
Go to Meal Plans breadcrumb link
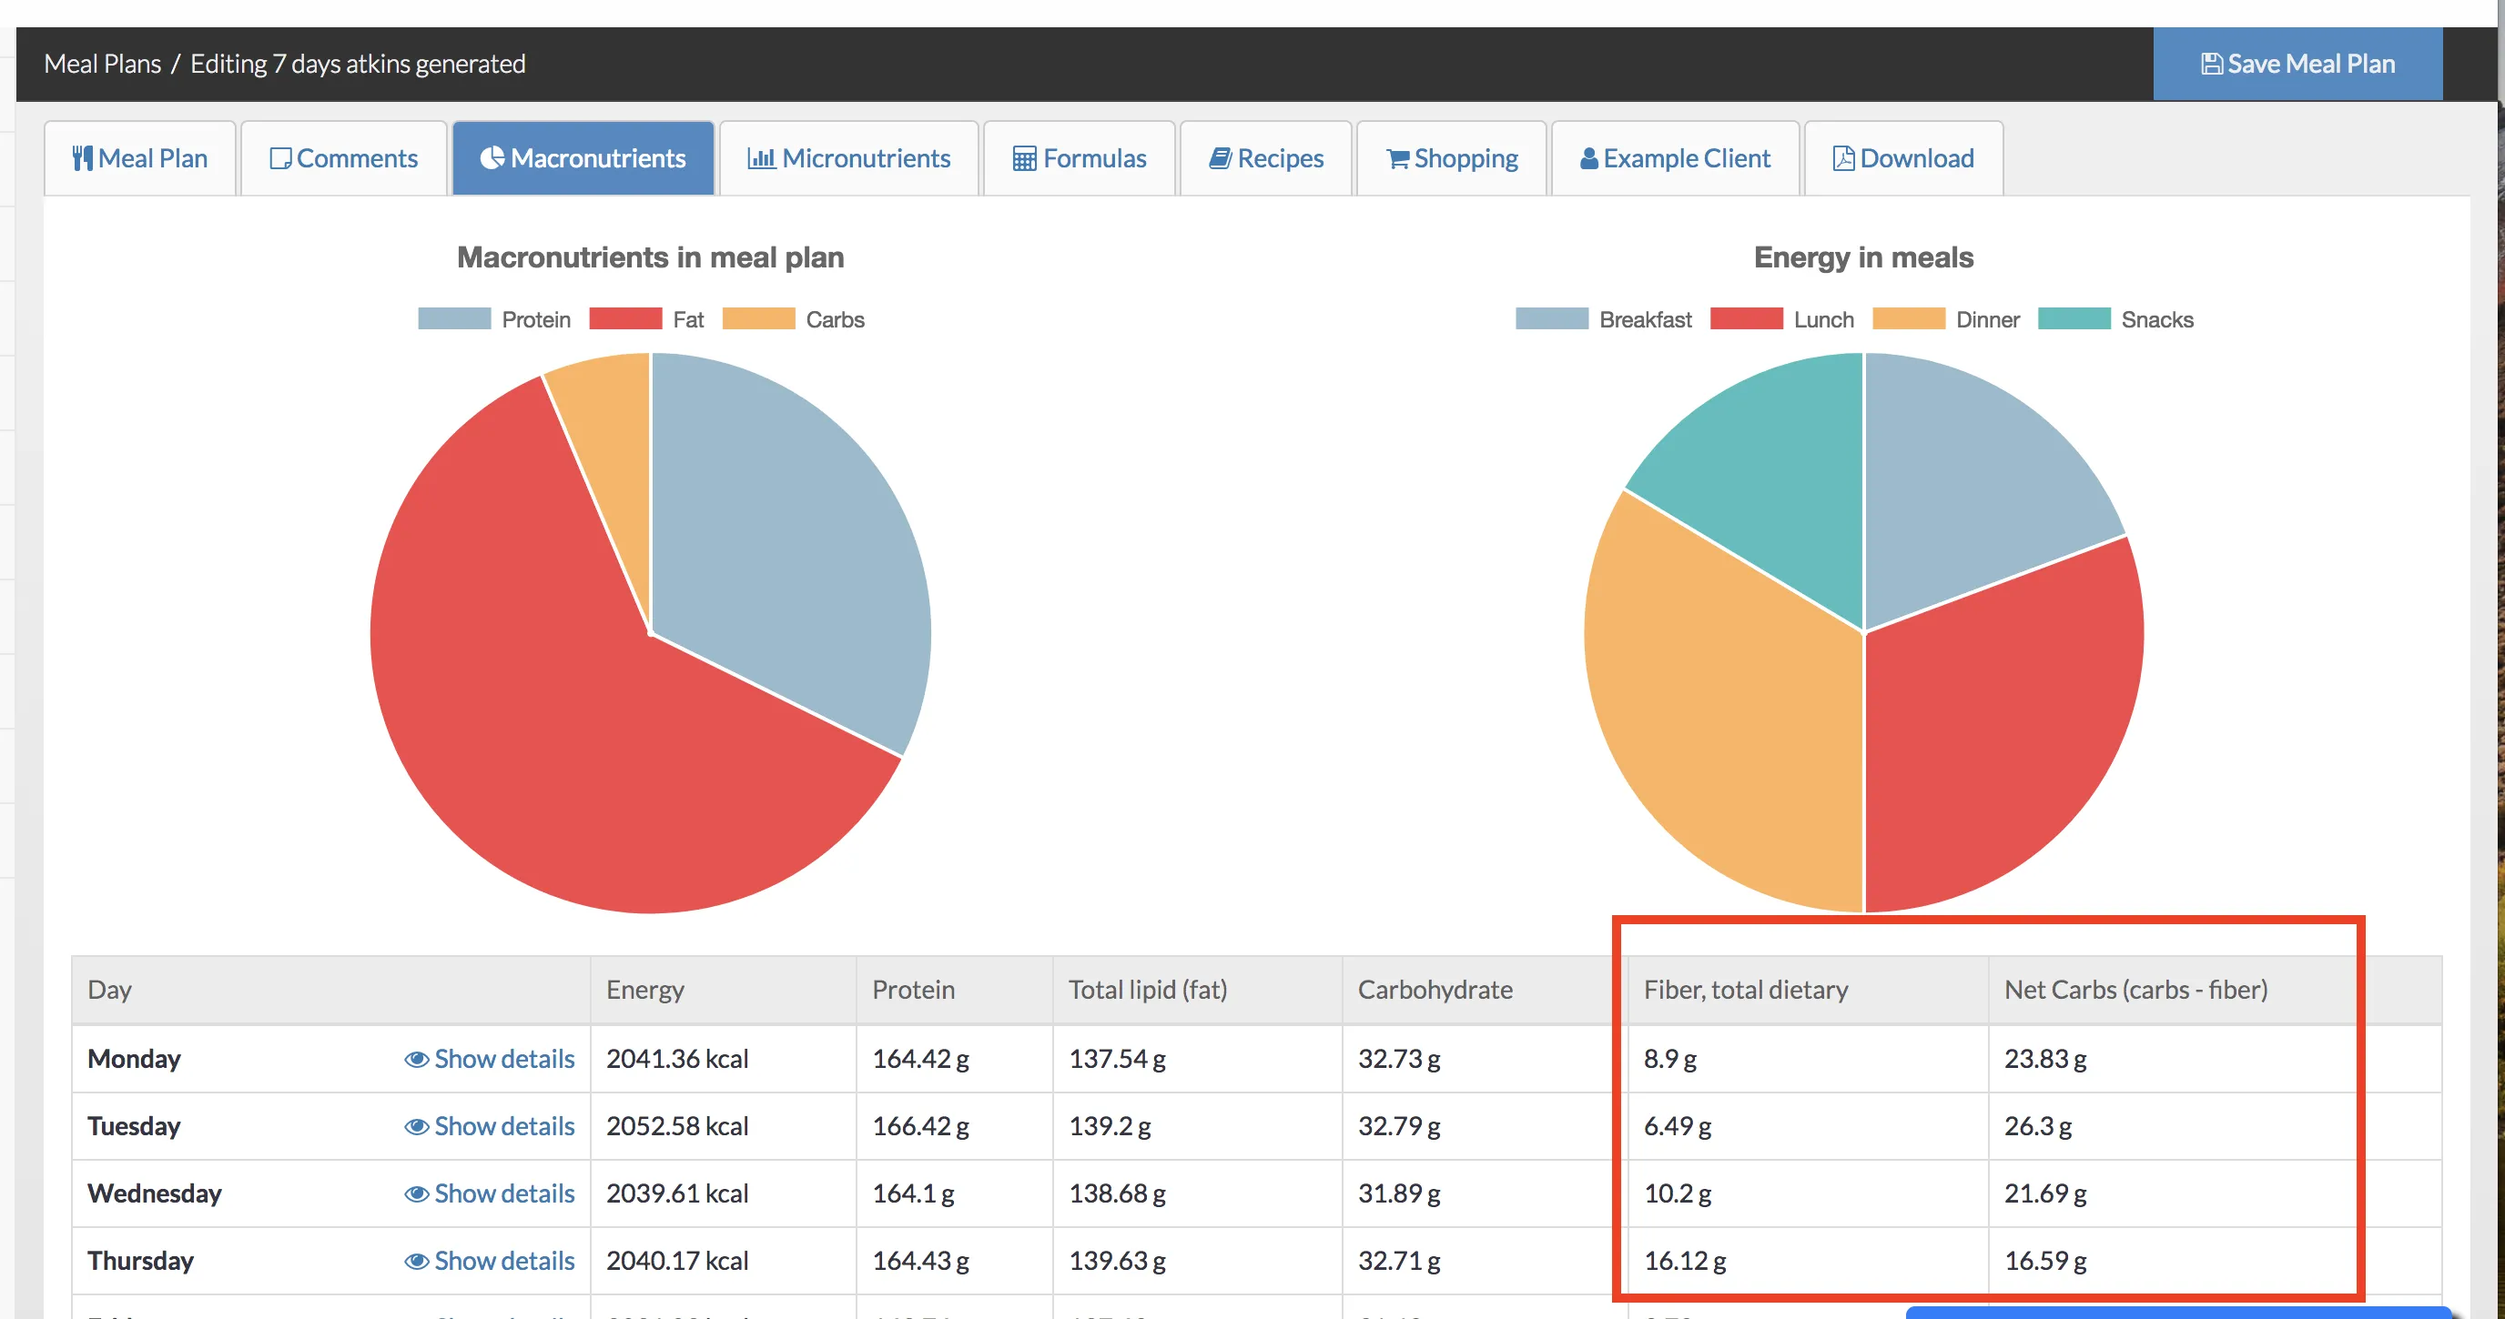tap(102, 65)
